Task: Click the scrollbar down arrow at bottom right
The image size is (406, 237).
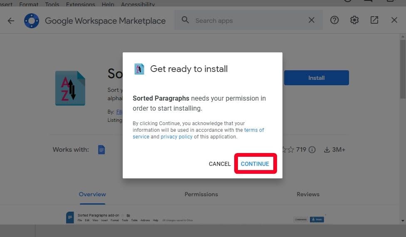Action: (402, 221)
